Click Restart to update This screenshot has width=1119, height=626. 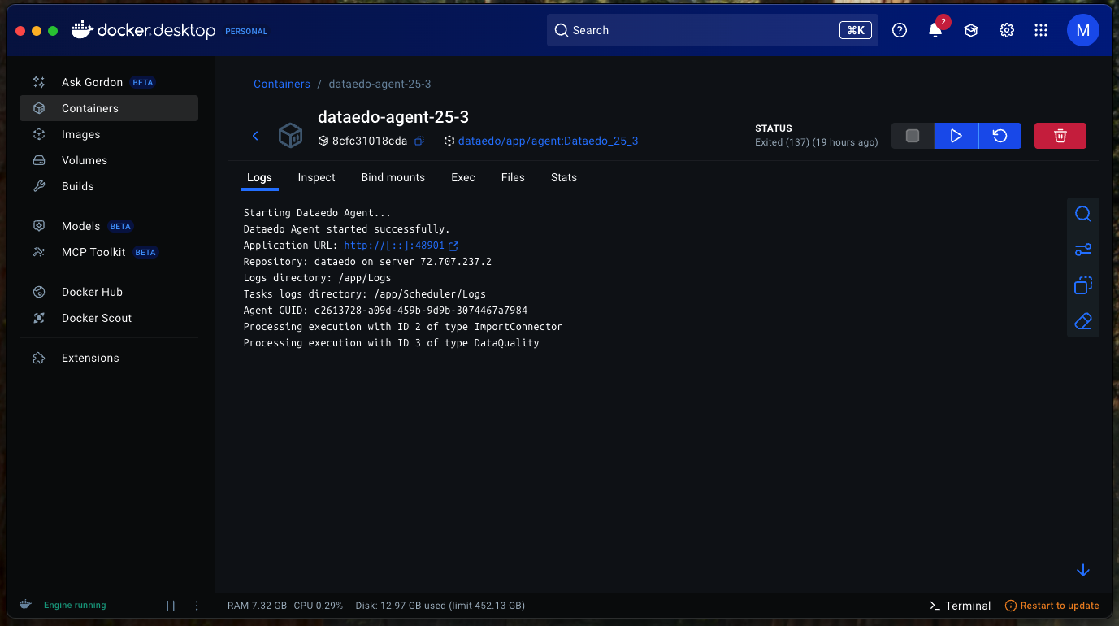click(x=1052, y=606)
